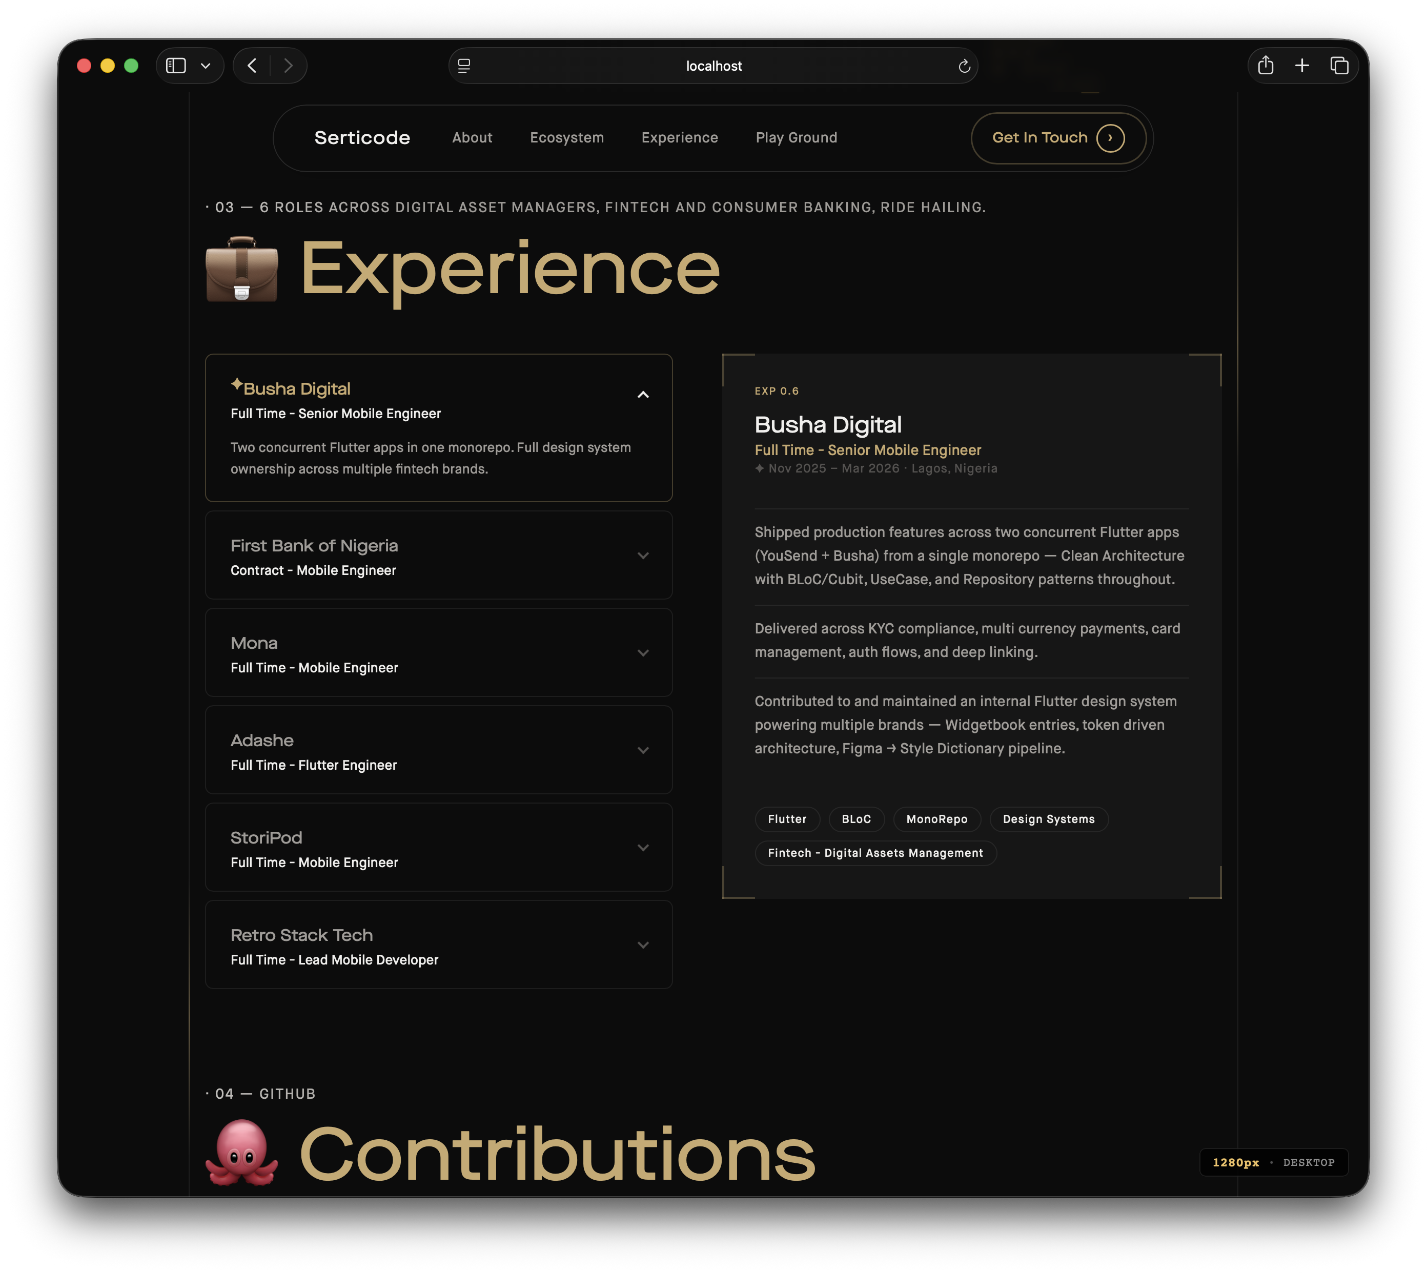Click the 04 — GITHUB label
Viewport: 1427px width, 1273px height.
pos(260,1093)
